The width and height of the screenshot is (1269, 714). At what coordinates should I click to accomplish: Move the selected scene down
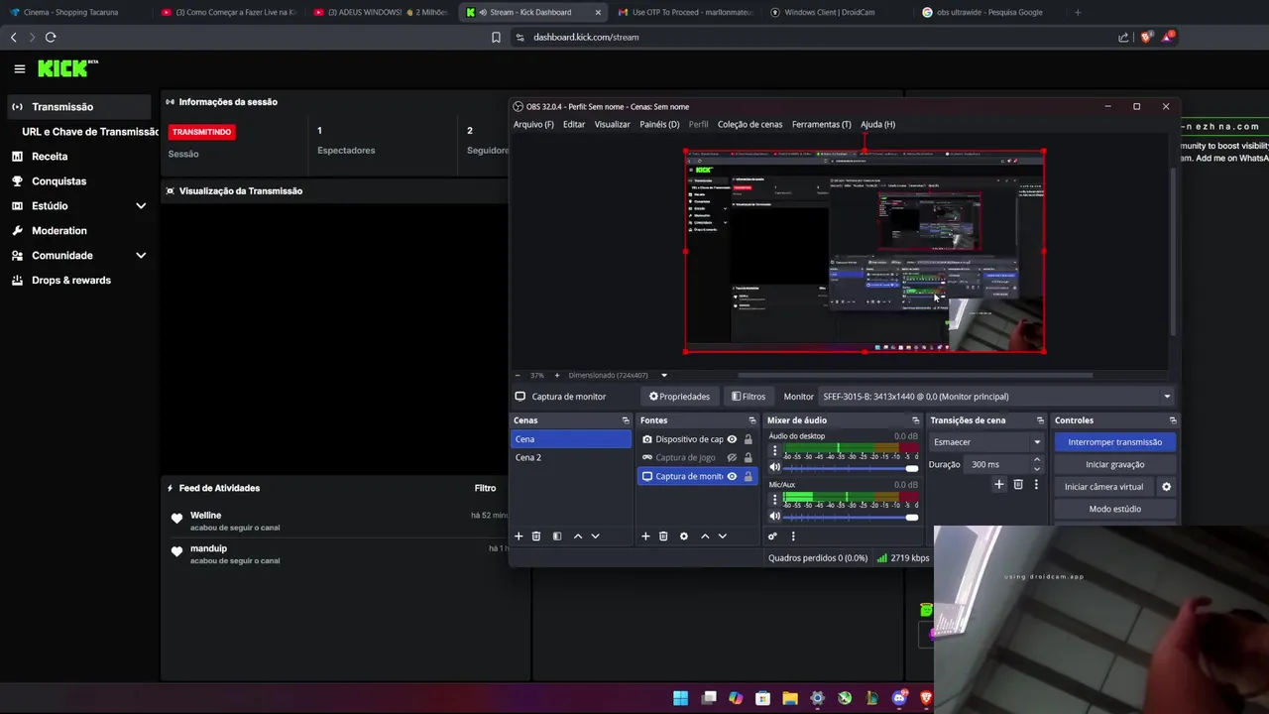(595, 535)
